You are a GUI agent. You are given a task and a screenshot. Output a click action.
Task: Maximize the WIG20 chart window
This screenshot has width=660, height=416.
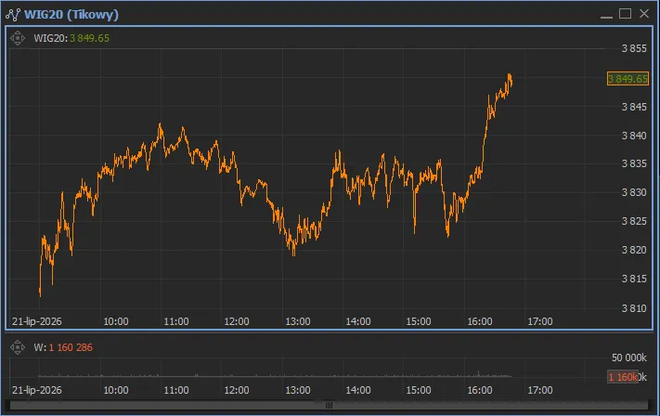pos(625,14)
